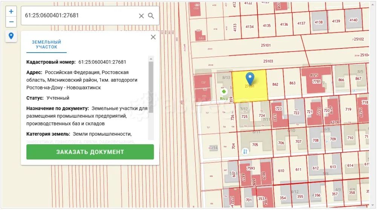Click the Кадастровый номер value in panel
Image resolution: width=377 pixels, height=210 pixels.
102,62
